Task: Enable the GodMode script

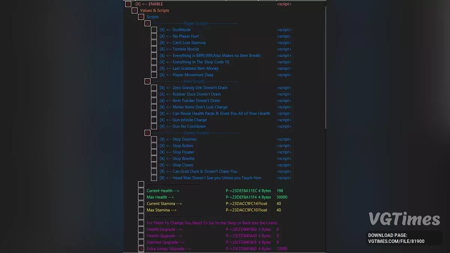Action: coord(154,30)
